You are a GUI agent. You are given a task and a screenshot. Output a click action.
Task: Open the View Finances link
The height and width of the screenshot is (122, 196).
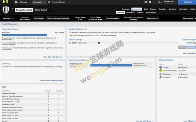[x=189, y=53]
